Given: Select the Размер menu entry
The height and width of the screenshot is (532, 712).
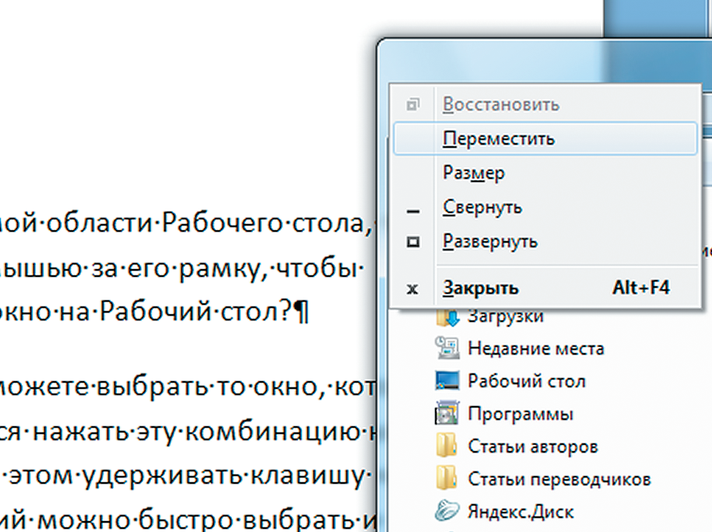Looking at the screenshot, I should [474, 173].
